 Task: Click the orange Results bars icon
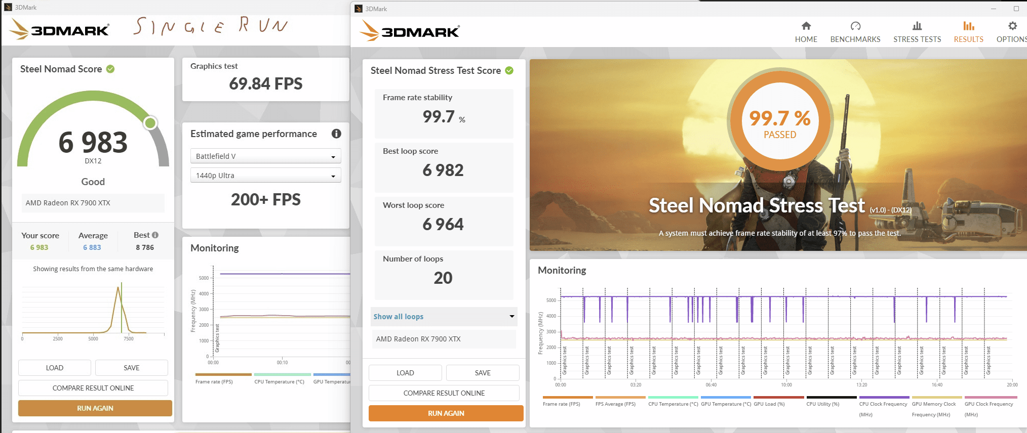(969, 26)
